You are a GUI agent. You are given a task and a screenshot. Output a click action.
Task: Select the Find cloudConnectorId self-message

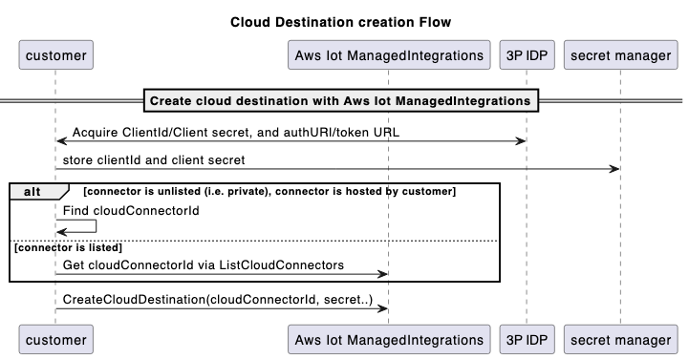point(131,211)
